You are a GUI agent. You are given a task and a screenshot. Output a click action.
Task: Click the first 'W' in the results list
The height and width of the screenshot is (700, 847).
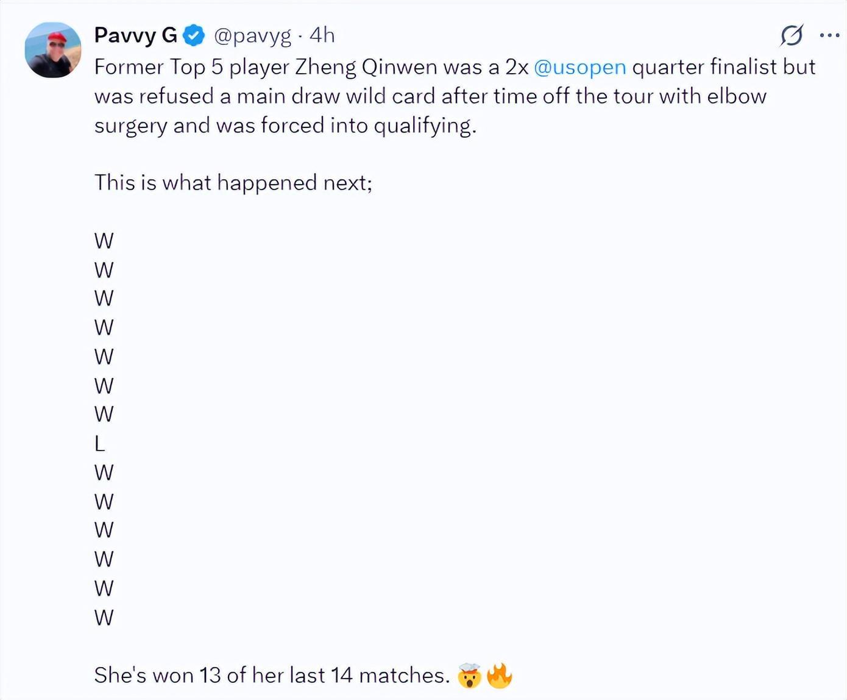coord(104,241)
